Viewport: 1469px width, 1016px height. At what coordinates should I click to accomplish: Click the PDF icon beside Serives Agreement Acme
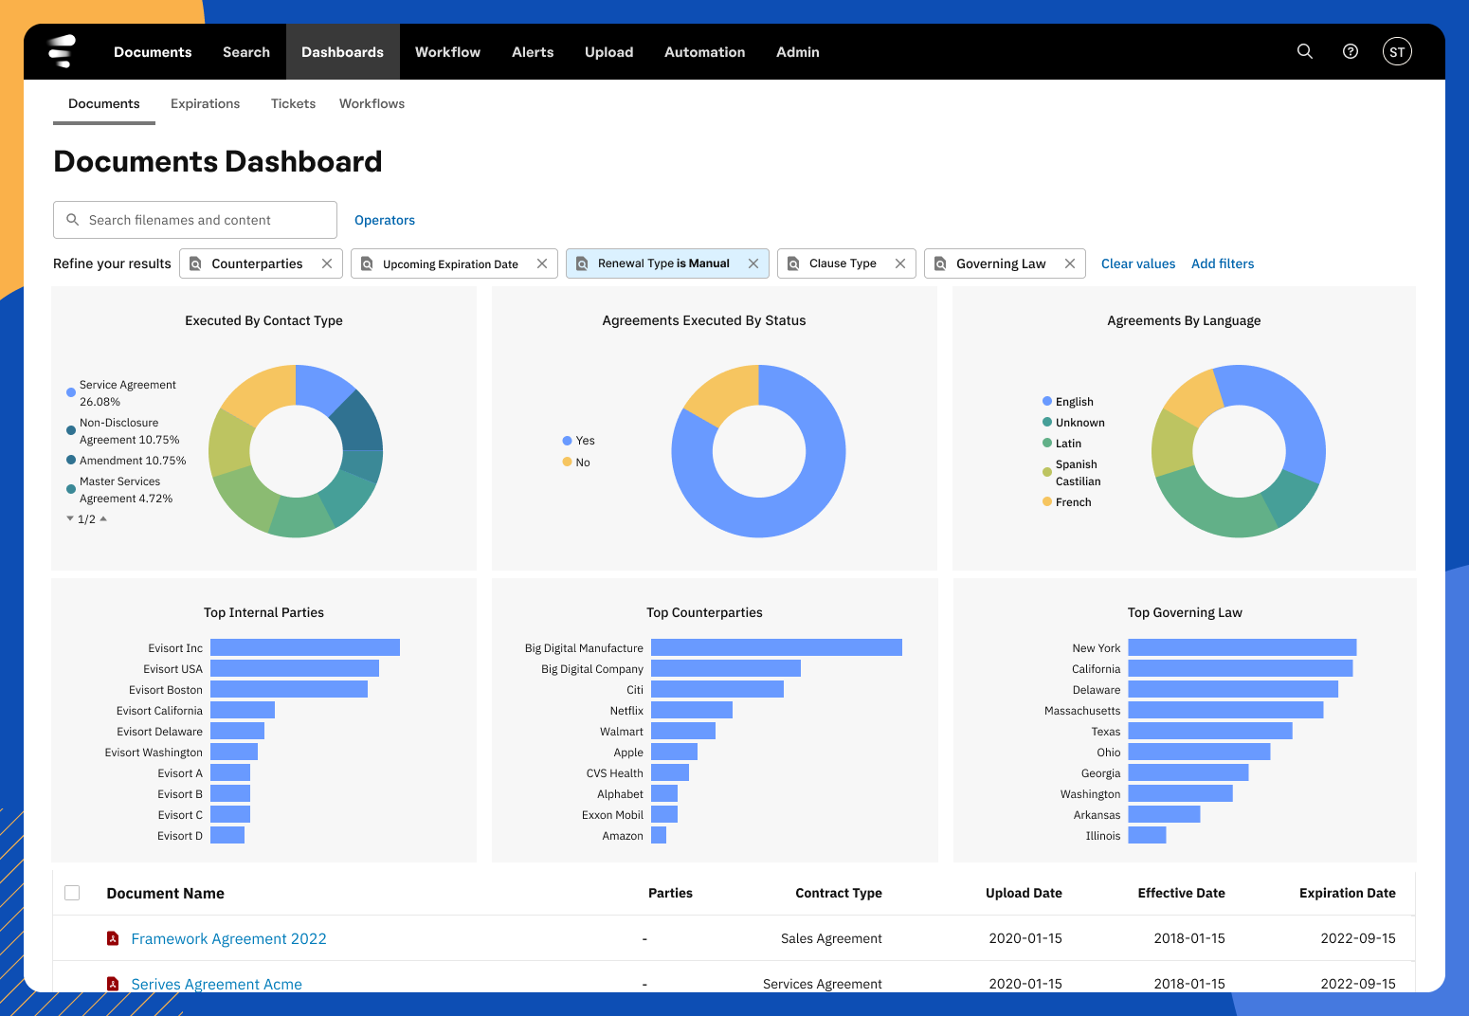click(x=114, y=984)
